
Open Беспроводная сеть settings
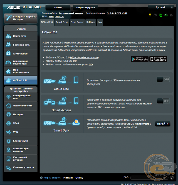pos(21,97)
